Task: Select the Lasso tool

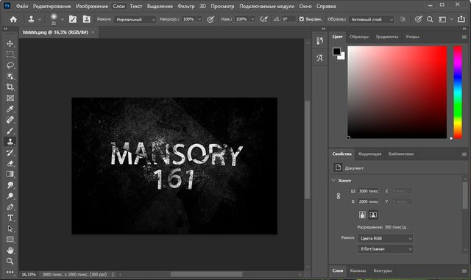Action: [10, 65]
